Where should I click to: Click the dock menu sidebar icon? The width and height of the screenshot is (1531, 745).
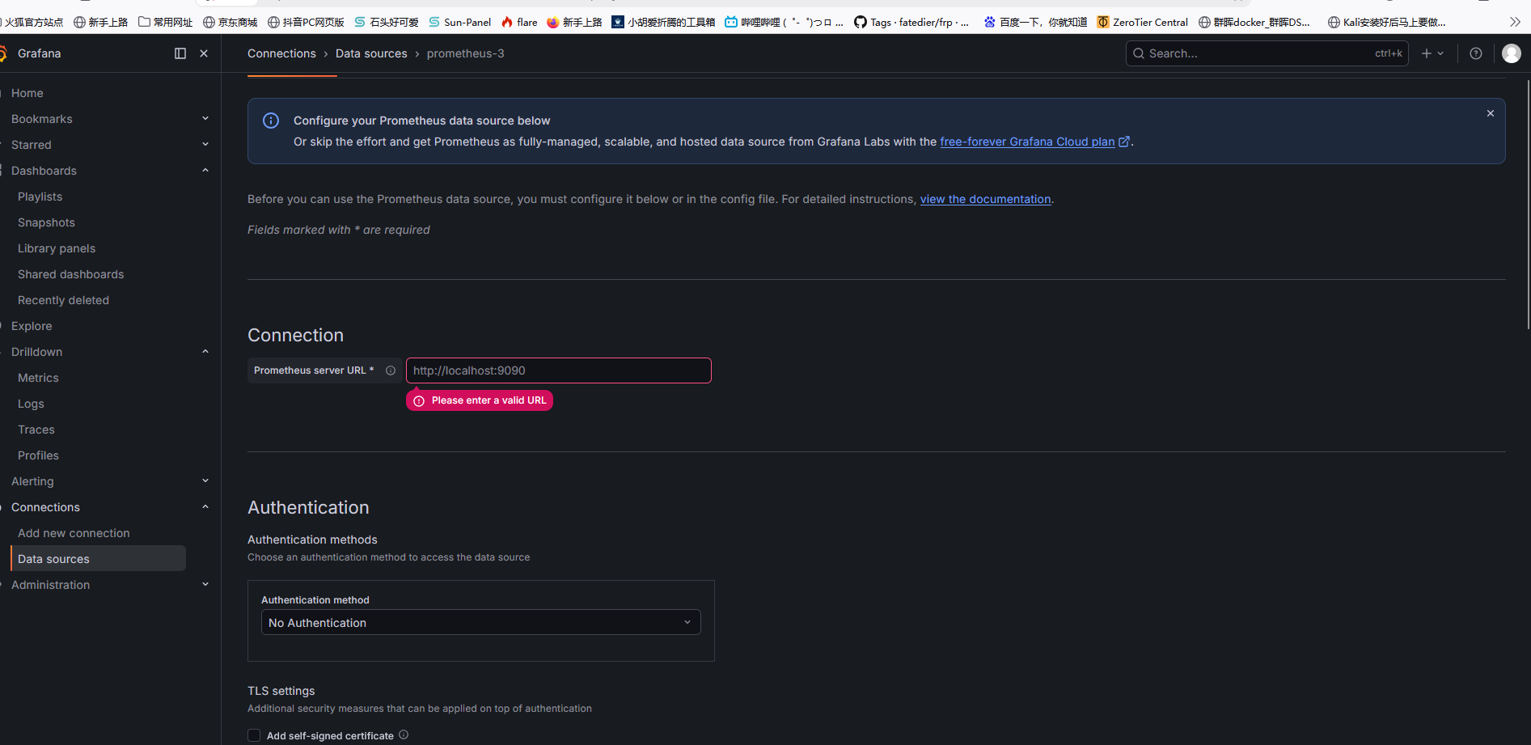[x=180, y=53]
